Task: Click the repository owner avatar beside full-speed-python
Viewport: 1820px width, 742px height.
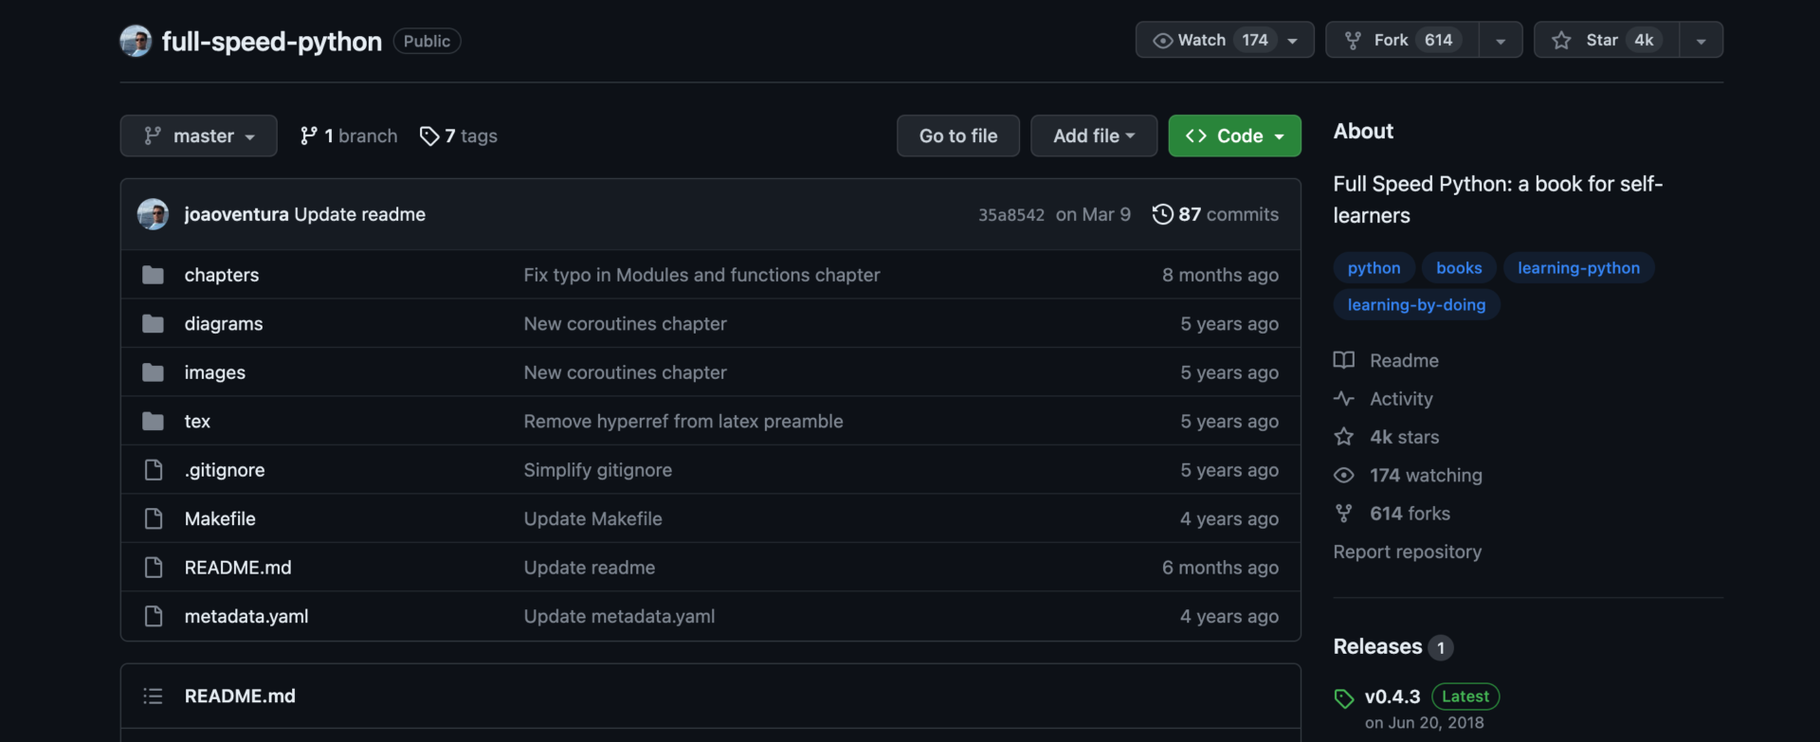Action: [x=136, y=41]
